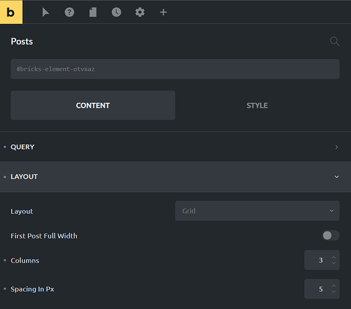Image resolution: width=351 pixels, height=309 pixels.
Task: Click the element ID input field
Action: pos(175,69)
